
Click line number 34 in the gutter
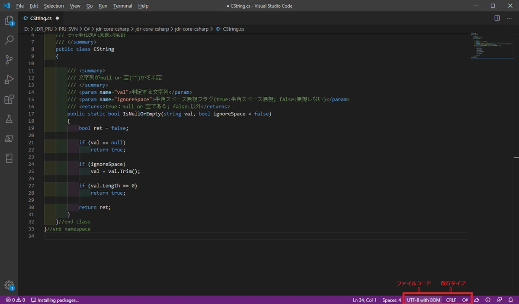click(31, 236)
